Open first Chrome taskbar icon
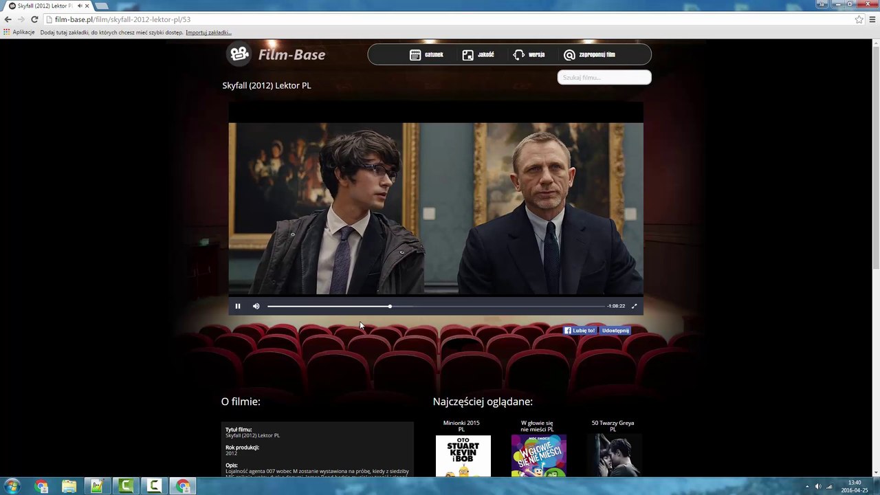880x495 pixels. click(x=41, y=487)
